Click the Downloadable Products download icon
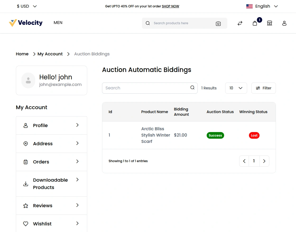 coord(25,184)
